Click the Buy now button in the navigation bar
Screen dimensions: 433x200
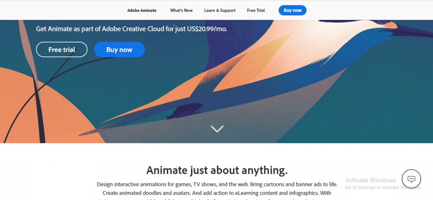293,10
